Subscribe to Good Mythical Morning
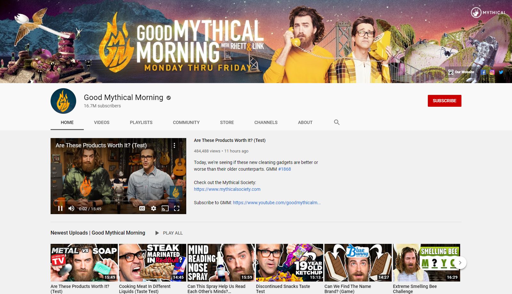The height and width of the screenshot is (294, 512). 444,101
